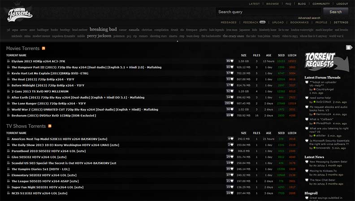Viewport: 355px width, 201px height.
Task: Open the Community menu item
Action: 321,4
